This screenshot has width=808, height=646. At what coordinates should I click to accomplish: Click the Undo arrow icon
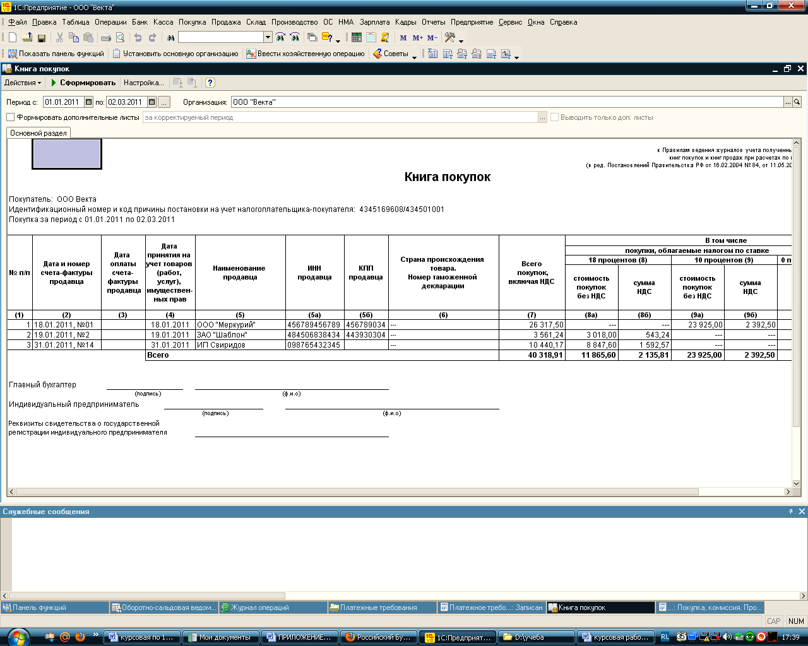138,38
